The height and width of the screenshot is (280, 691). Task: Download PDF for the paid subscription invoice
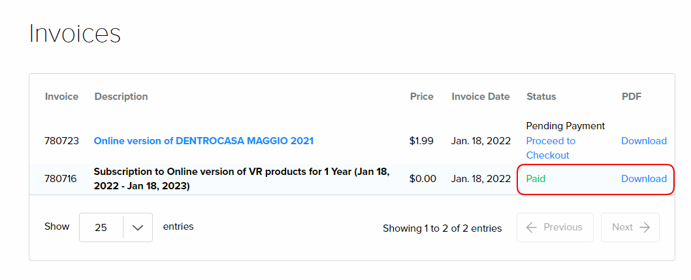pos(643,179)
